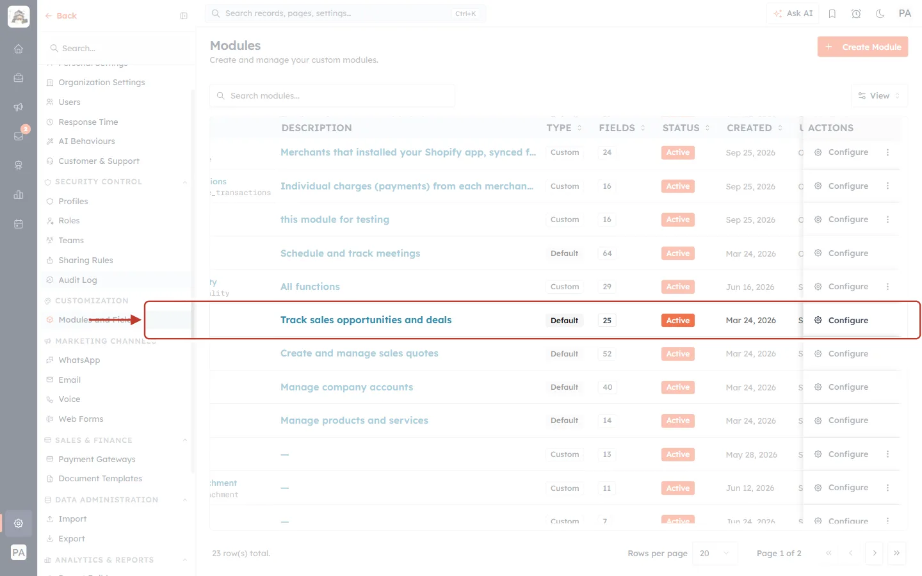
Task: Collapse the Analytics & Reports section
Action: [x=185, y=560]
